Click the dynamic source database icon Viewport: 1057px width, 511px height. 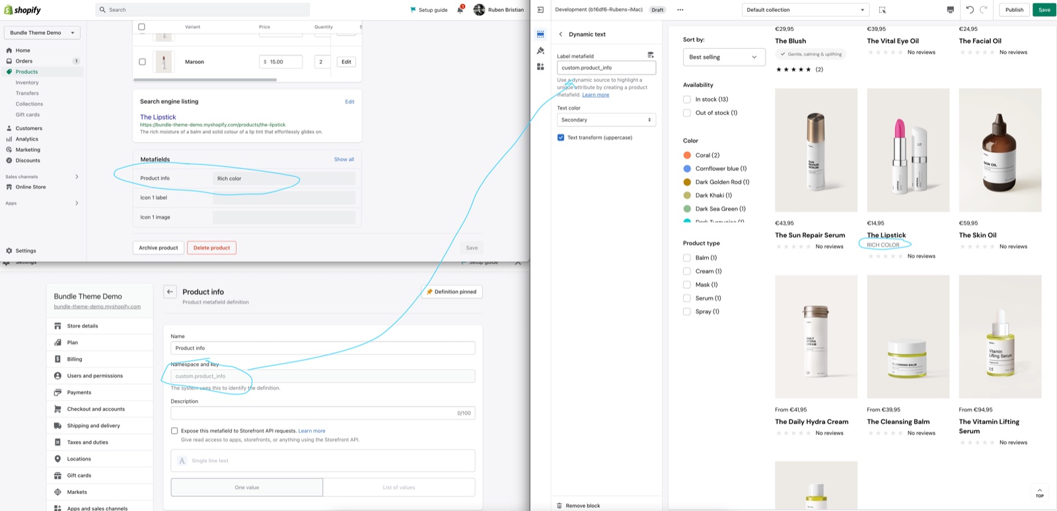651,55
